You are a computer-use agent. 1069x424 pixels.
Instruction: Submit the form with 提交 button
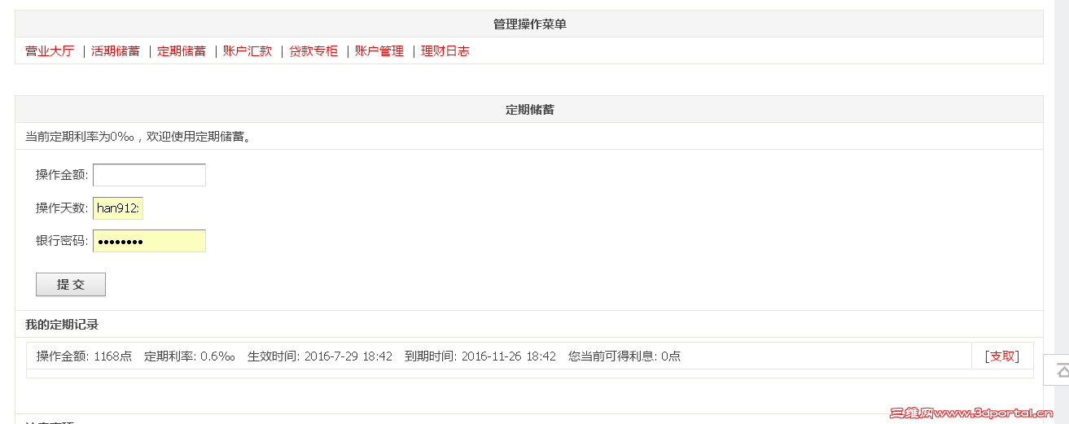coord(71,284)
